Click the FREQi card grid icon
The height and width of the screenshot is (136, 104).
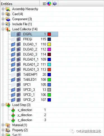(18, 39)
